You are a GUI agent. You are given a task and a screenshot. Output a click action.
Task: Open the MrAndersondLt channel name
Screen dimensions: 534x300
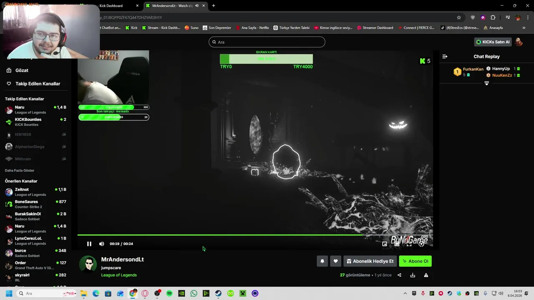click(x=122, y=259)
